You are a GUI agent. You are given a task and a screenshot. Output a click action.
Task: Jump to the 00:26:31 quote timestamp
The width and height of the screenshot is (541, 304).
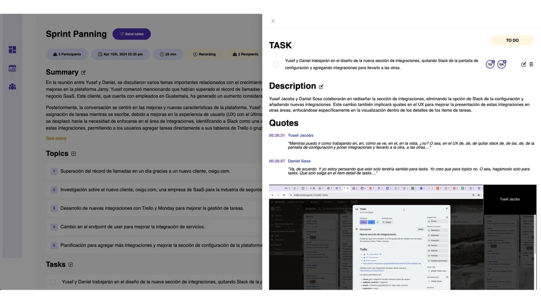277,136
